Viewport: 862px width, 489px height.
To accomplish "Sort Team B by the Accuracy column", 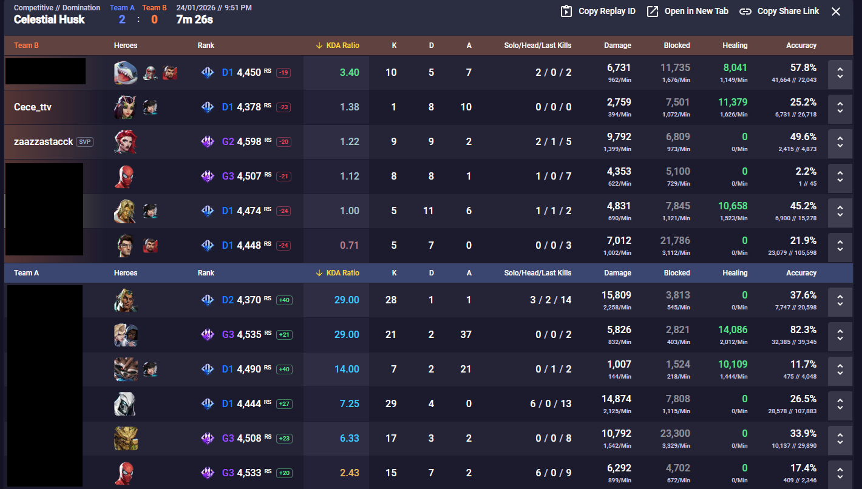I will coord(801,46).
